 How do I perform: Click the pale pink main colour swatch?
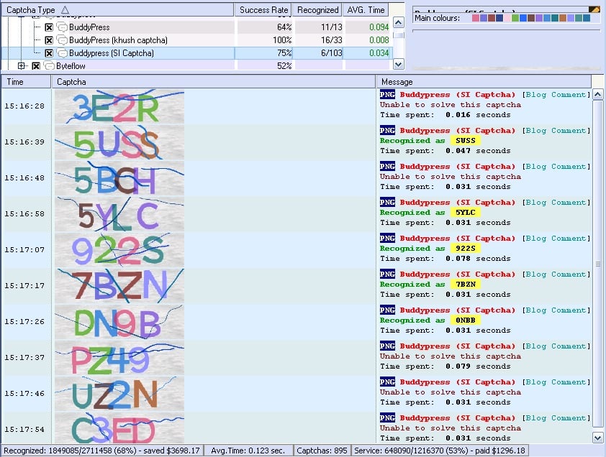click(x=507, y=18)
